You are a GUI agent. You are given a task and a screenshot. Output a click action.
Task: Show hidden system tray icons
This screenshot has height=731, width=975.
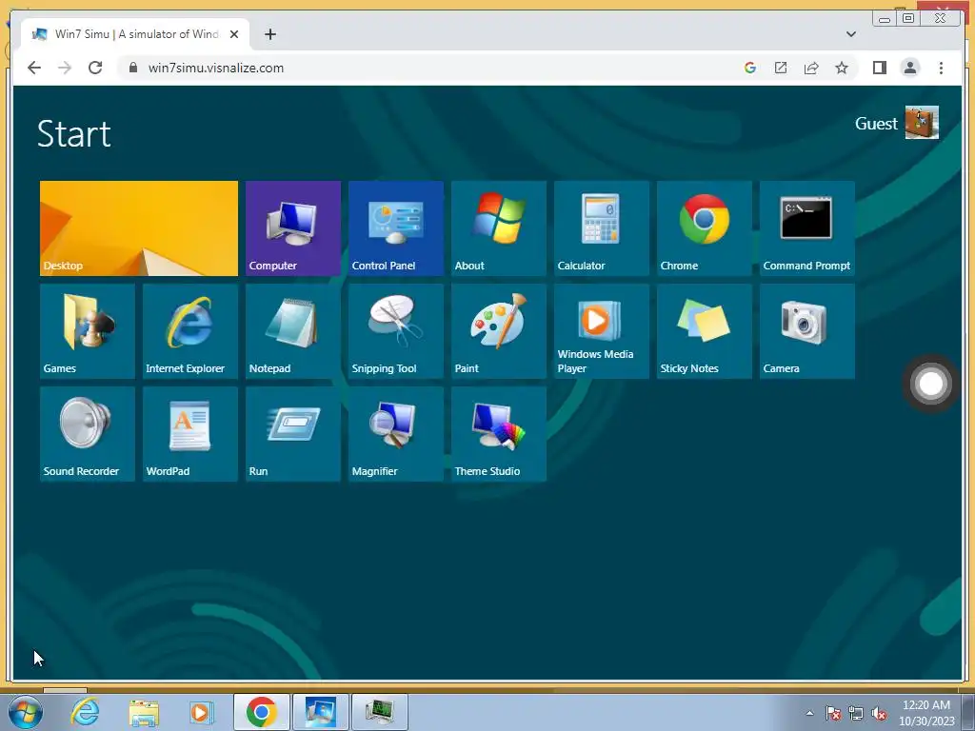[809, 713]
